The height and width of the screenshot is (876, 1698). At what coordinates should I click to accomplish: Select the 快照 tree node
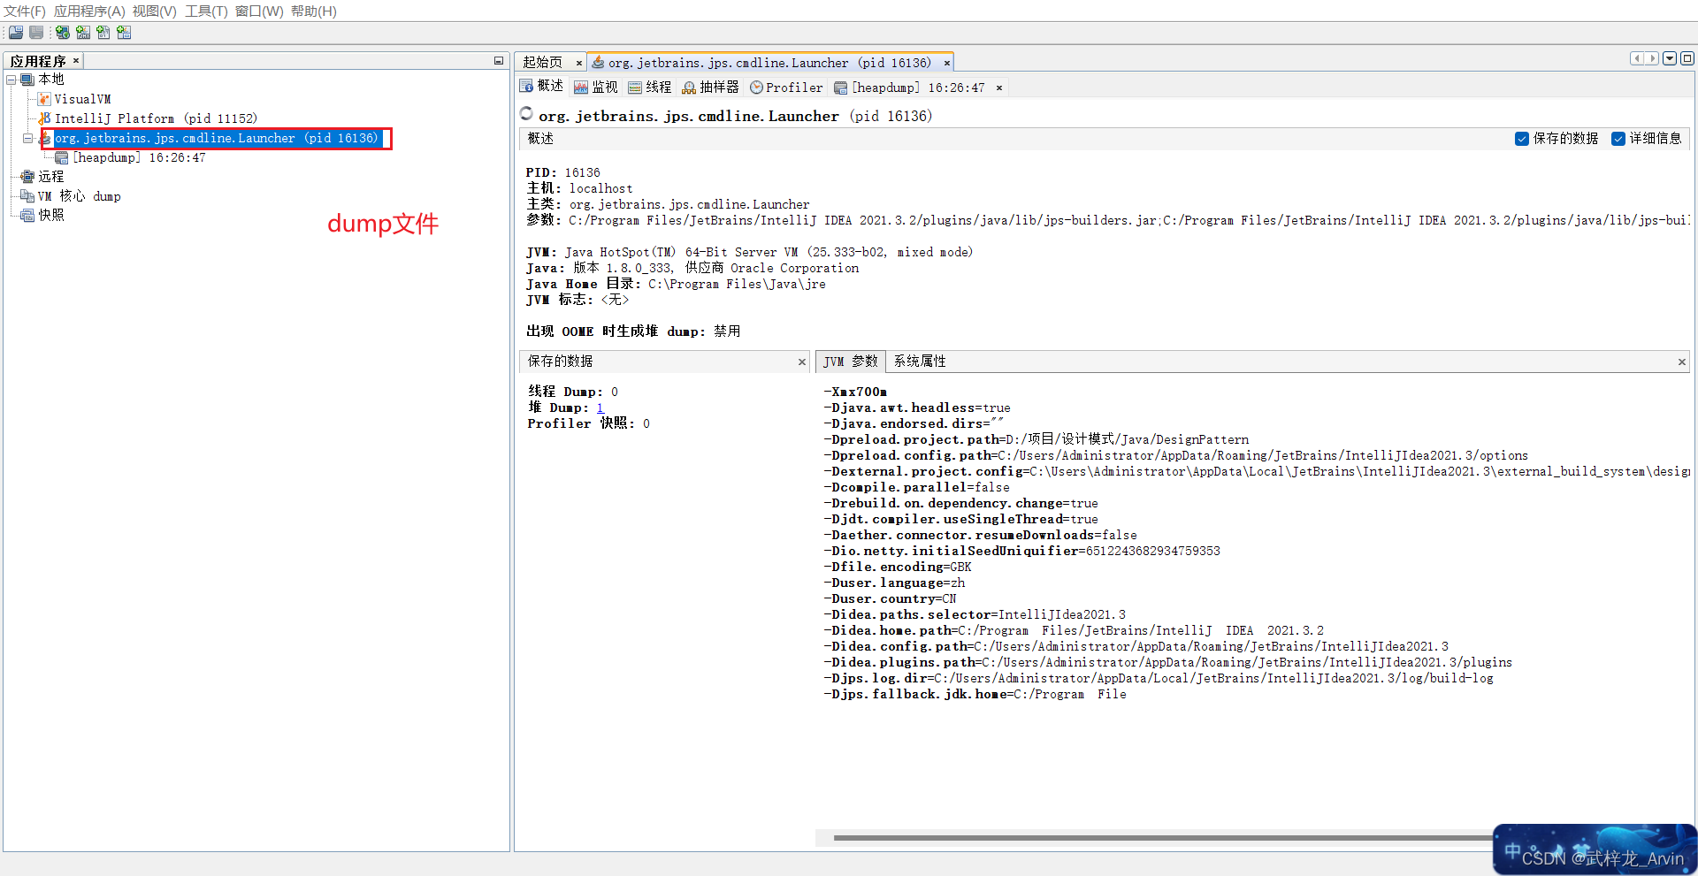tap(51, 216)
